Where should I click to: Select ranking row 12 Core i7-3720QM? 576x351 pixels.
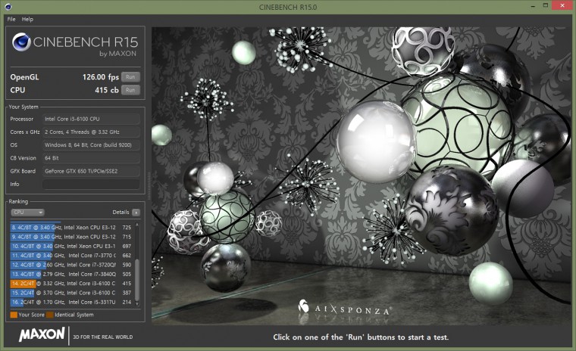pyautogui.click(x=71, y=265)
